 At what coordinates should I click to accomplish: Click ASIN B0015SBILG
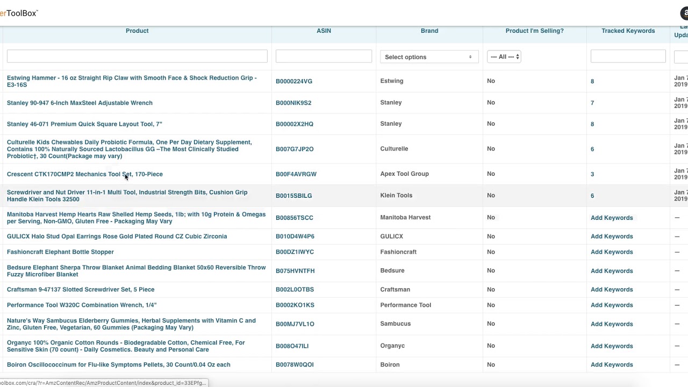[x=293, y=196]
